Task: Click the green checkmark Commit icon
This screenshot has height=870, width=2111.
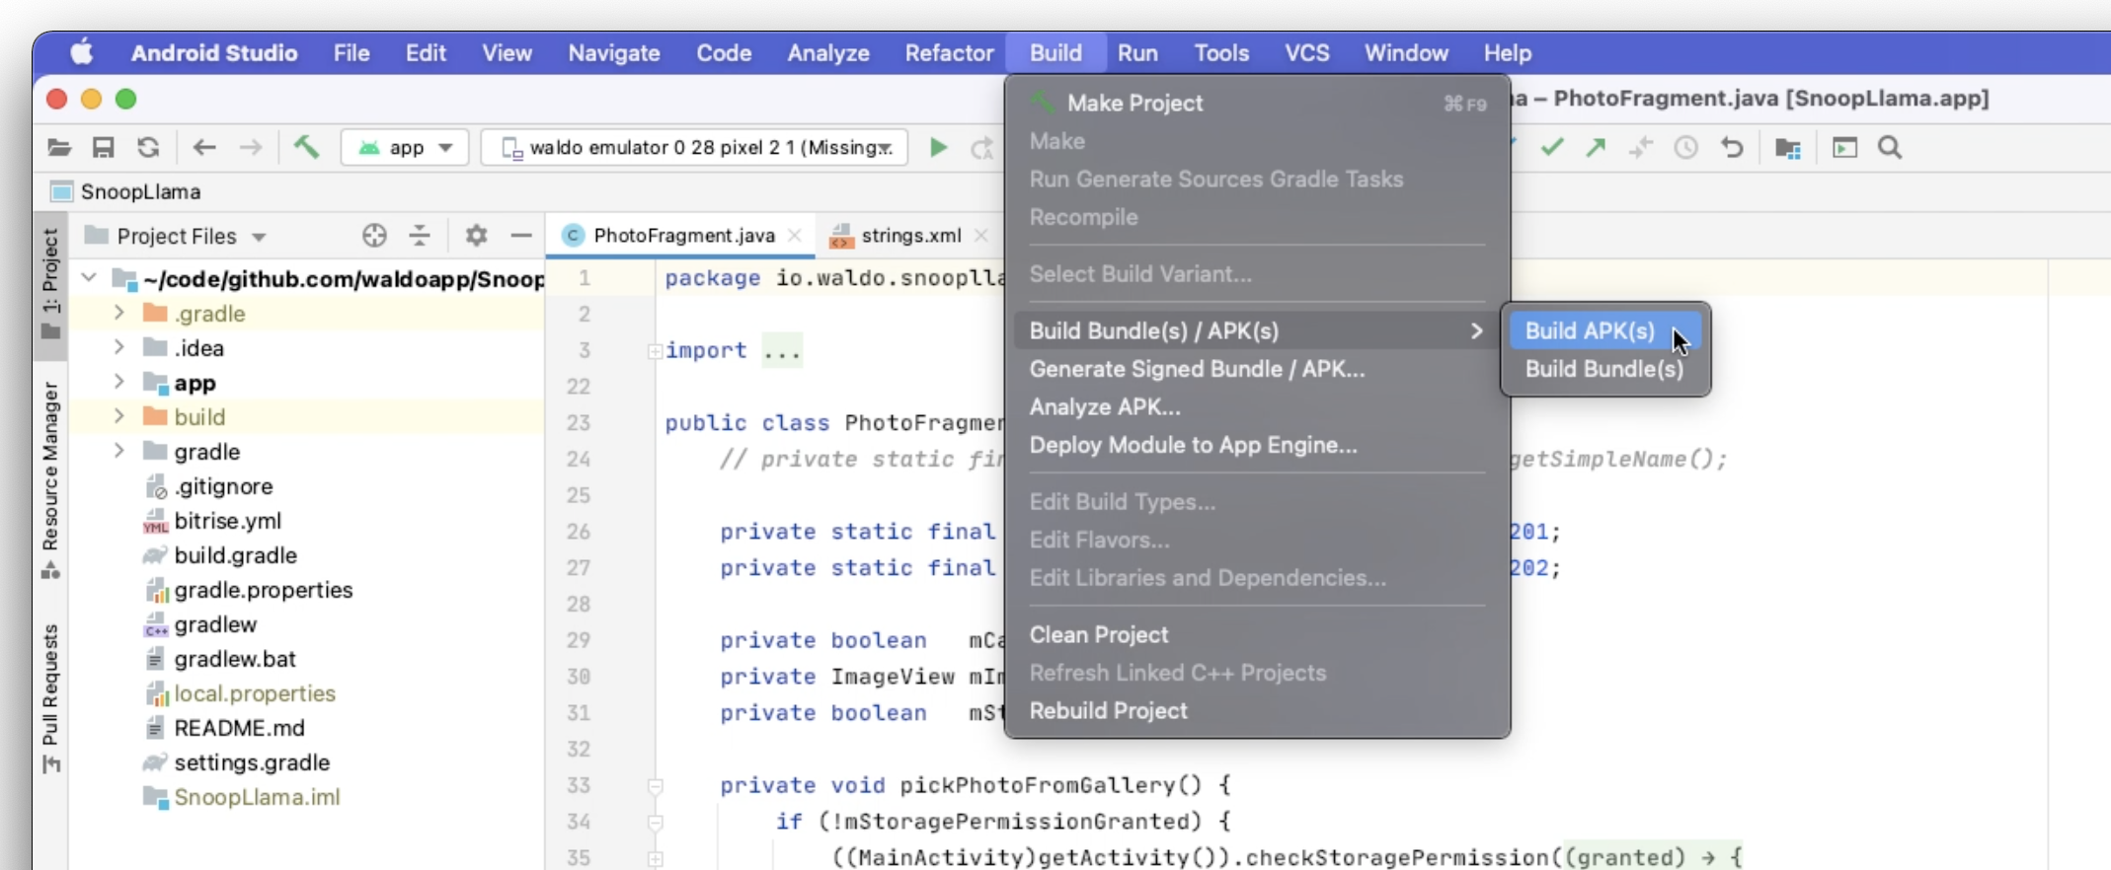Action: [x=1552, y=148]
